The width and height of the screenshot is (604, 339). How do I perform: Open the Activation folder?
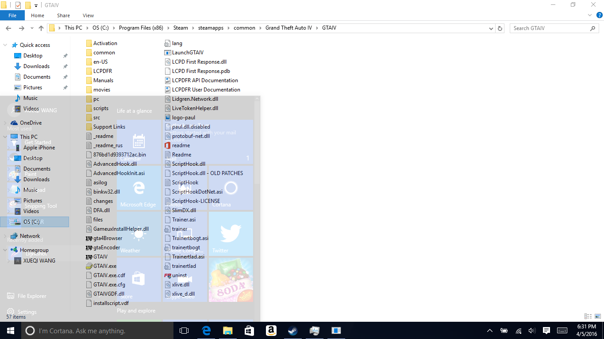(102, 43)
